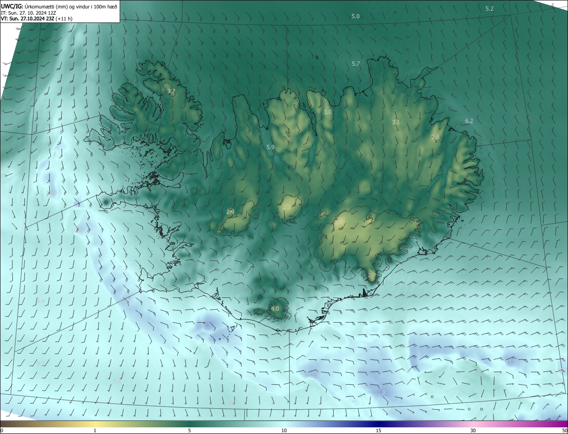The height and width of the screenshot is (434, 568).
Task: Click the 2.9 value over the western glacier
Action: point(230,212)
